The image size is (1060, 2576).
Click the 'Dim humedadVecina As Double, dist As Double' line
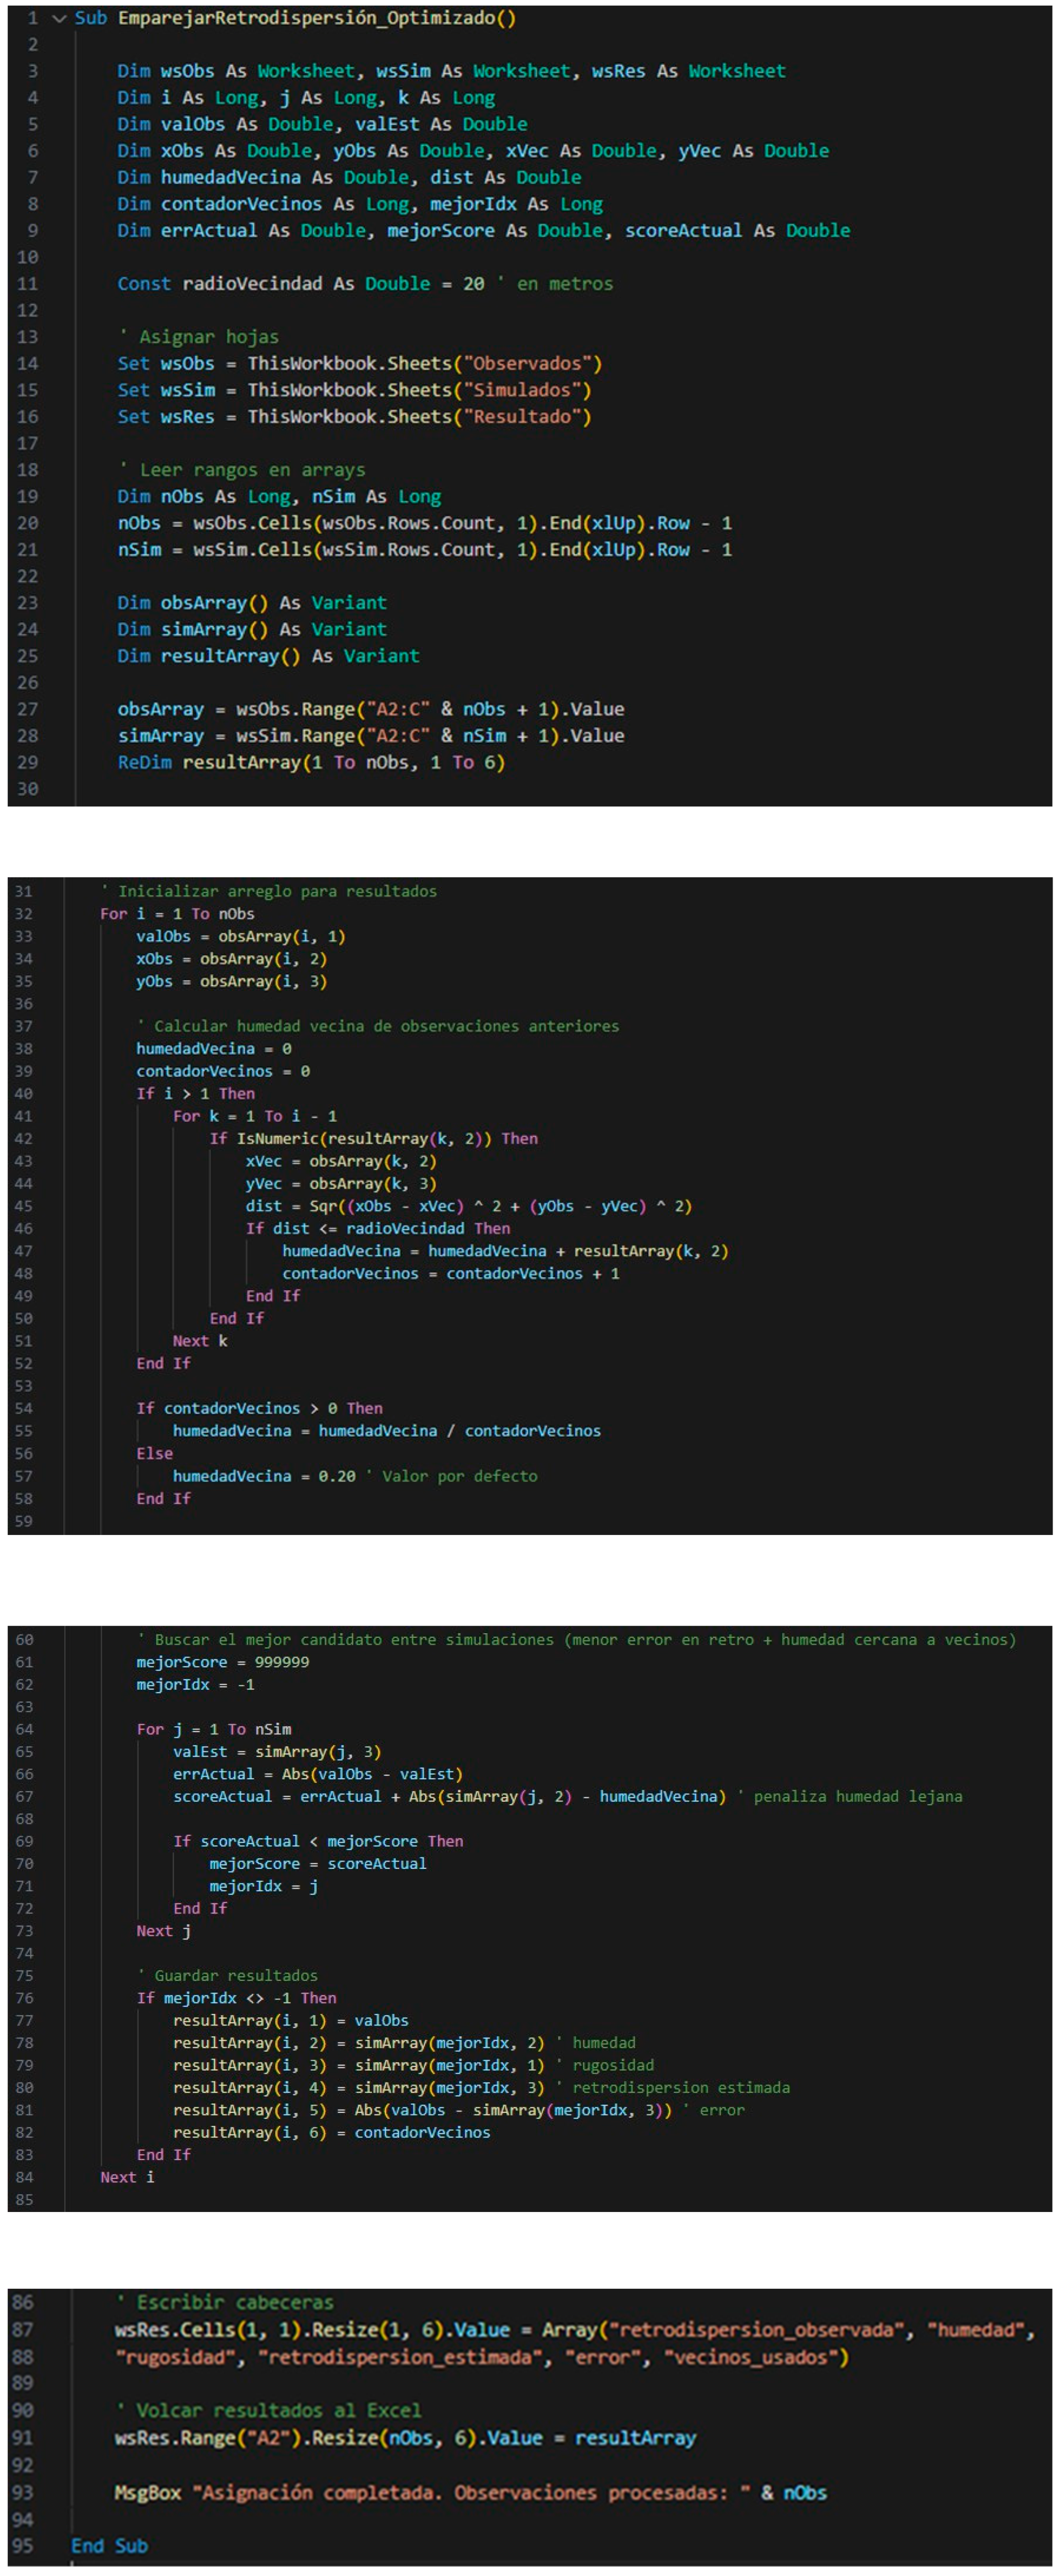[349, 177]
